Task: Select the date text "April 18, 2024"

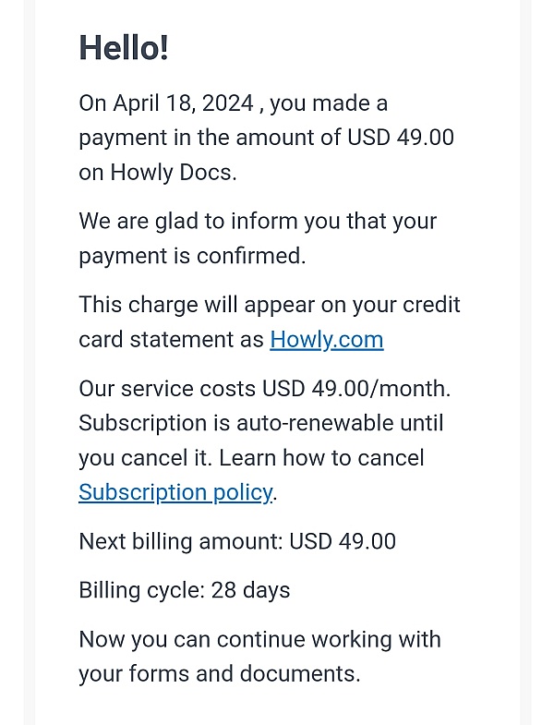Action: pyautogui.click(x=184, y=103)
